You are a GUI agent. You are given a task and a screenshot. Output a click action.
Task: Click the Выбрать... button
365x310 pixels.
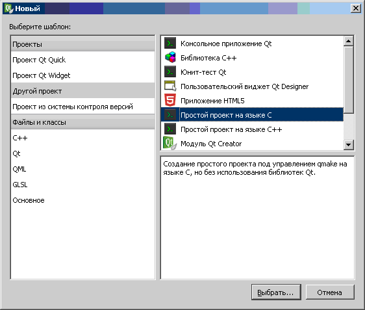(x=276, y=292)
